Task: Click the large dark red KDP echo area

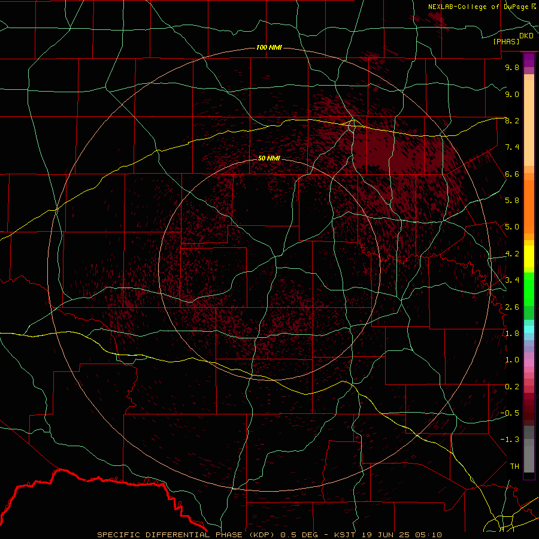Action: pyautogui.click(x=395, y=155)
